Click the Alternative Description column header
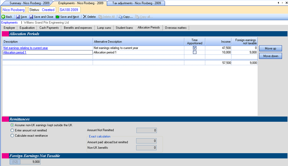This screenshot has height=166, width=288. point(138,41)
